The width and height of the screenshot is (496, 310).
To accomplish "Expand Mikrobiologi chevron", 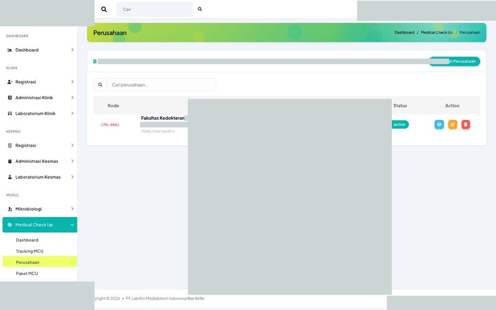I will [x=72, y=209].
